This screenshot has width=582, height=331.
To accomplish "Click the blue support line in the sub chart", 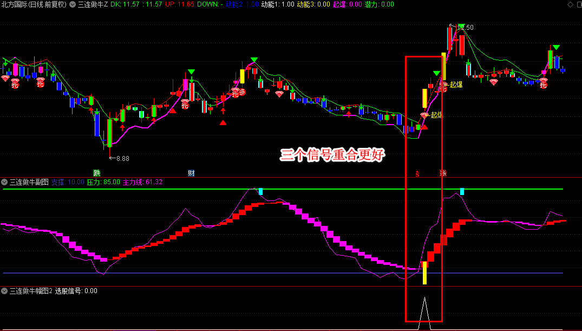I will (283, 273).
